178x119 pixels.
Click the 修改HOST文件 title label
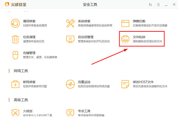[143, 82]
